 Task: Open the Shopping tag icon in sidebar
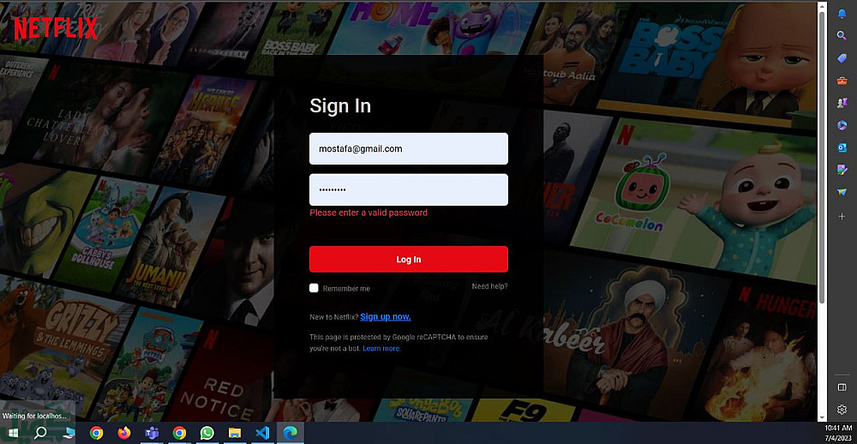[842, 58]
